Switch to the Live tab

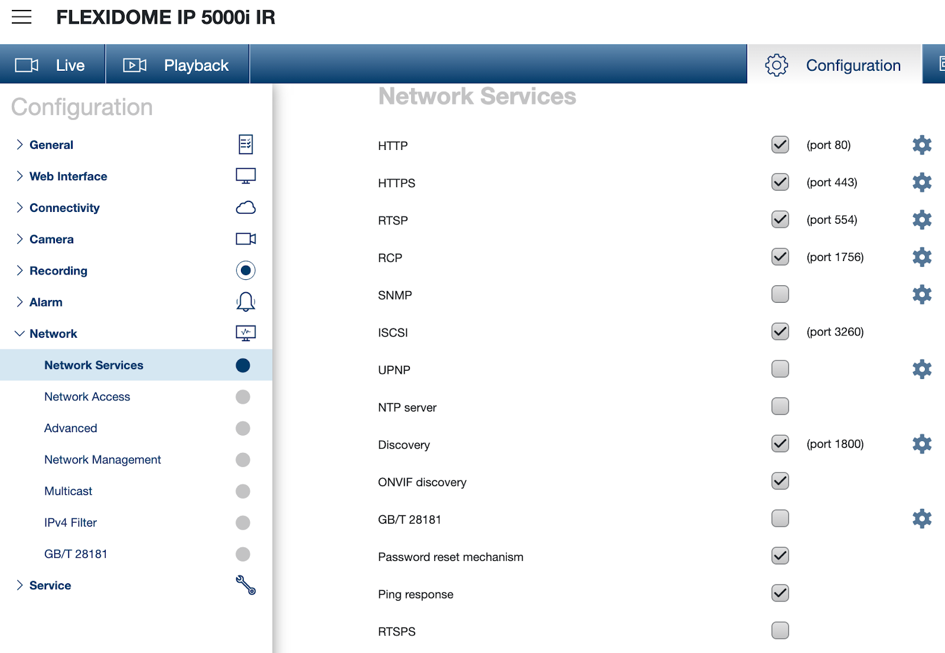(52, 65)
